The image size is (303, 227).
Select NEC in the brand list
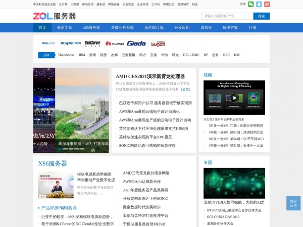point(226,55)
